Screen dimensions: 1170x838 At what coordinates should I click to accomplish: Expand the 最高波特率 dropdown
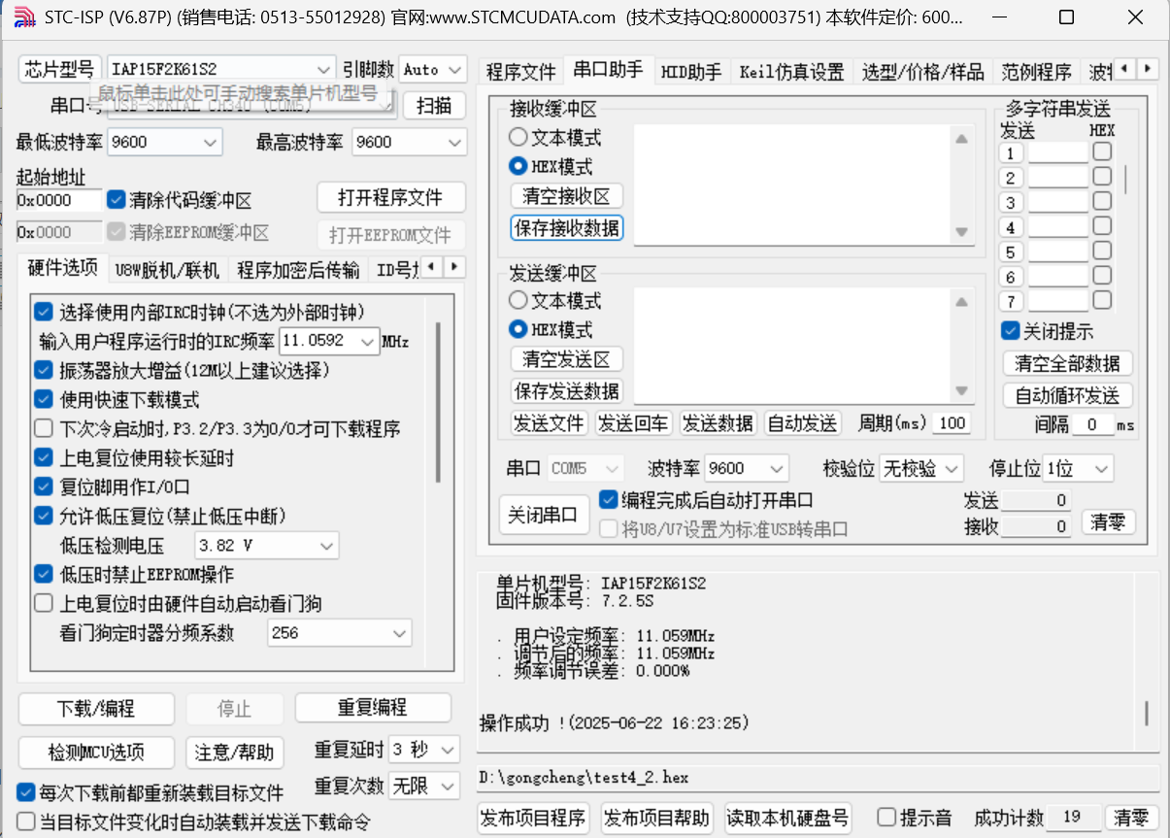tap(409, 142)
